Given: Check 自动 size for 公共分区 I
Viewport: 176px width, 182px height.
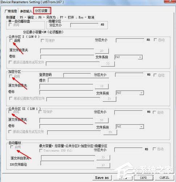Looking at the screenshot, I should [155, 40].
